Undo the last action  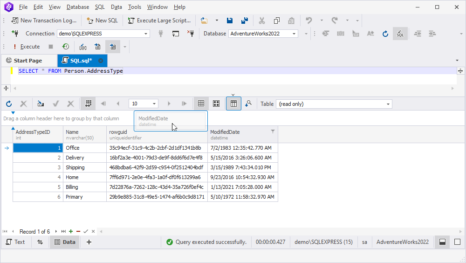pos(309,21)
